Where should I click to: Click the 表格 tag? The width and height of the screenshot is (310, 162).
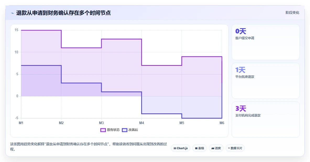pyautogui.click(x=199, y=148)
